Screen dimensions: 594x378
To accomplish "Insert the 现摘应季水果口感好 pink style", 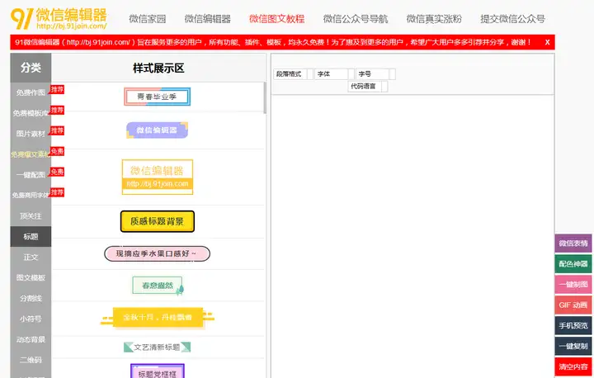I will pyautogui.click(x=158, y=253).
